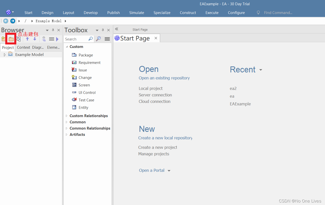The image size is (325, 205).
Task: Move selected item down with down arrow
Action: [35, 39]
